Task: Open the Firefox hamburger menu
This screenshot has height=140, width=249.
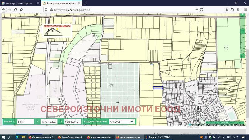Action: coord(245,10)
